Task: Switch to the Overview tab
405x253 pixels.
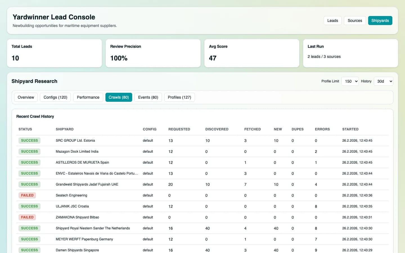Action: tap(26, 97)
